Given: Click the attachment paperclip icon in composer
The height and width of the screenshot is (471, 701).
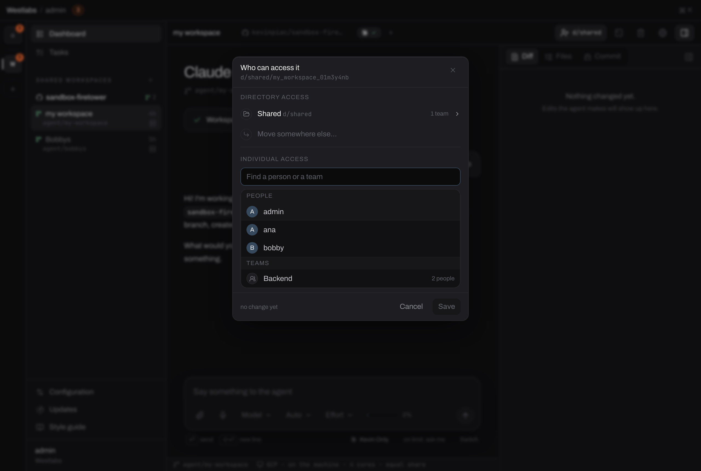Looking at the screenshot, I should pos(200,415).
